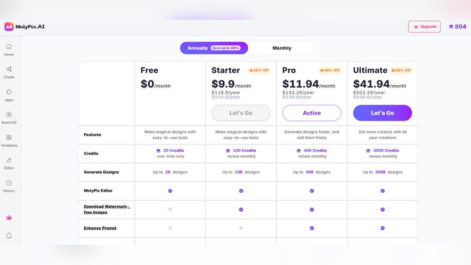Open notifications bell icon
This screenshot has height=265, width=471.
tap(9, 235)
